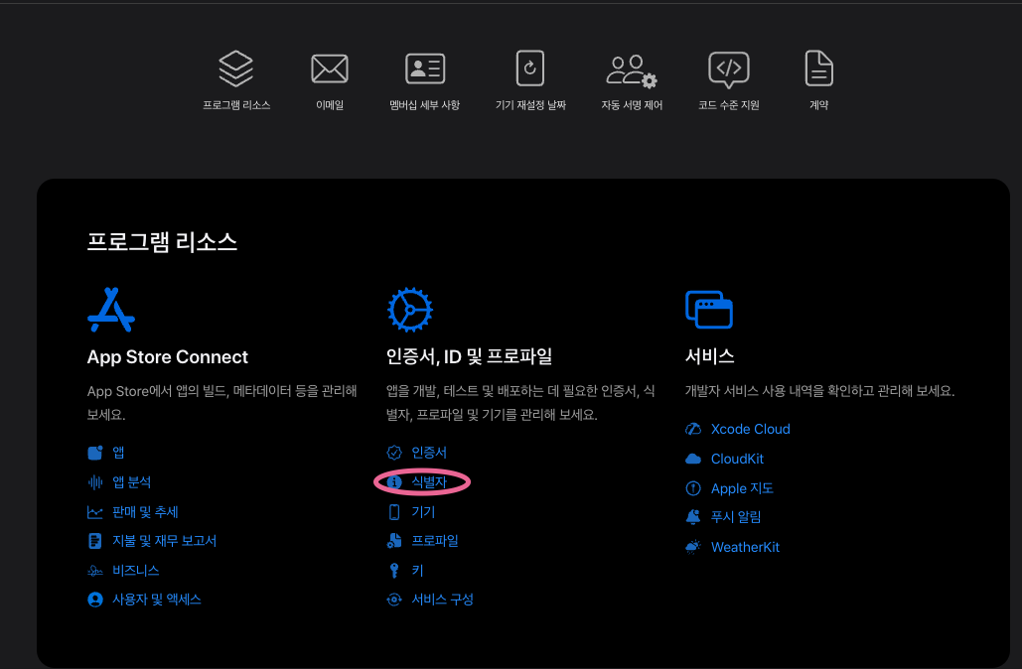The height and width of the screenshot is (669, 1022).
Task: Go to Apple 지도 link
Action: [742, 488]
